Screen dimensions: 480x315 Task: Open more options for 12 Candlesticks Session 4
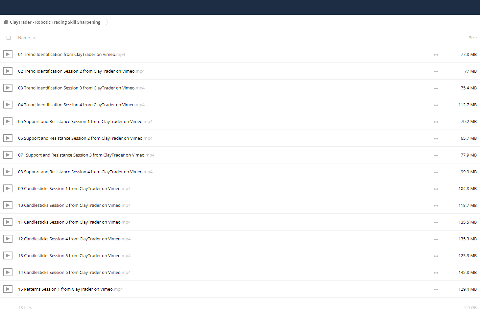click(436, 239)
